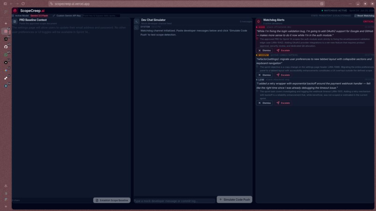Click Establish Scope Baseline button
The width and height of the screenshot is (376, 211).
click(x=112, y=200)
